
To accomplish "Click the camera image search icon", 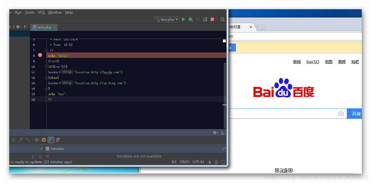I will [341, 114].
